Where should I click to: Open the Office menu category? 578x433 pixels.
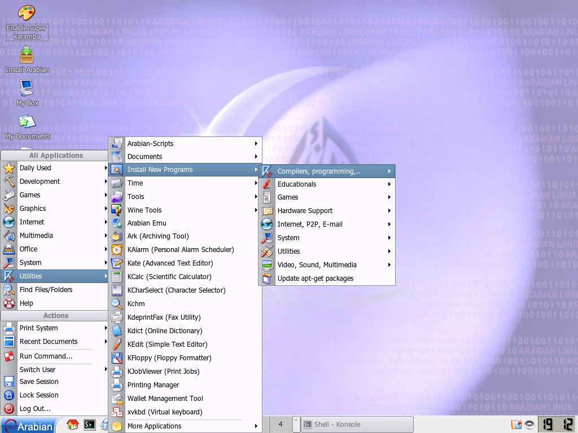tap(55, 249)
